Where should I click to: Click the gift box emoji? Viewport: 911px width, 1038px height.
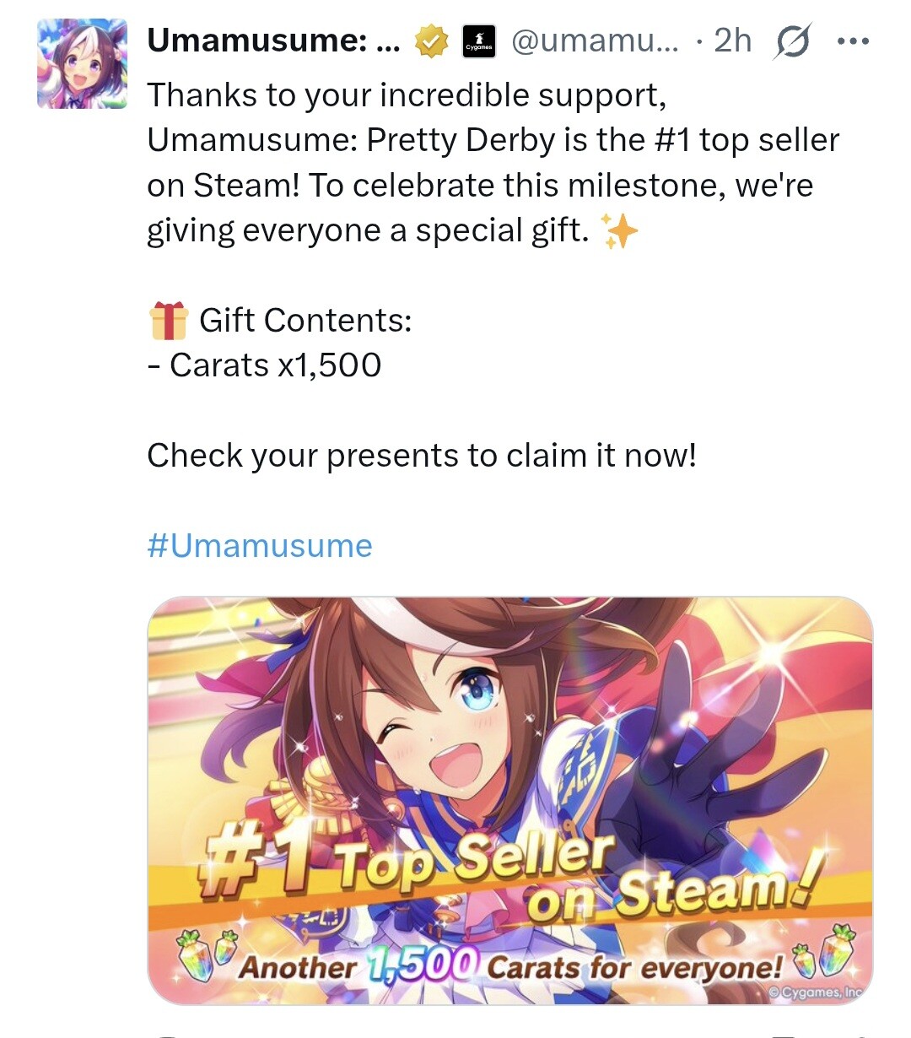[x=169, y=321]
